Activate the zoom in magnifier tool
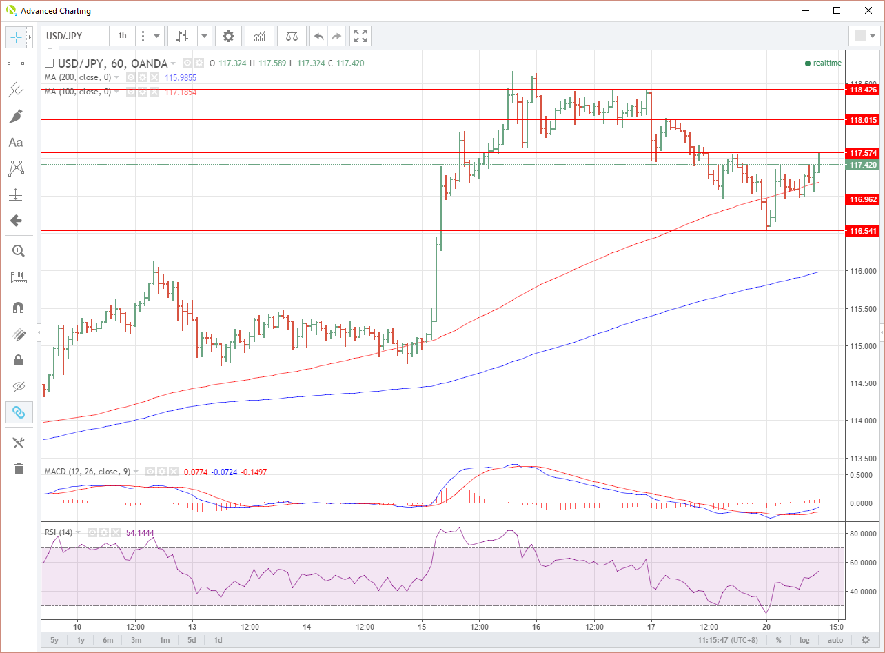This screenshot has width=885, height=653. point(18,251)
